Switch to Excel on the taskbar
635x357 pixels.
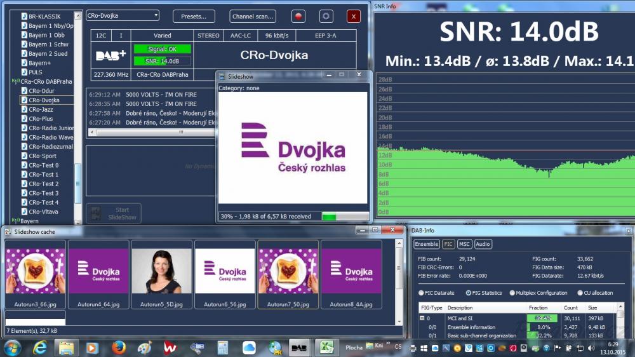(x=326, y=347)
